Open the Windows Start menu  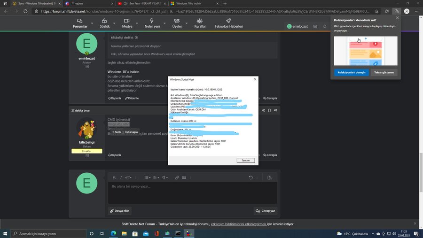[5, 233]
